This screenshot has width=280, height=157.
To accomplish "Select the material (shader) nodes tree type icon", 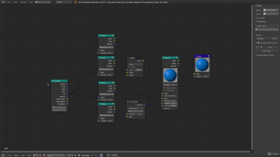I will pyautogui.click(x=34, y=155).
